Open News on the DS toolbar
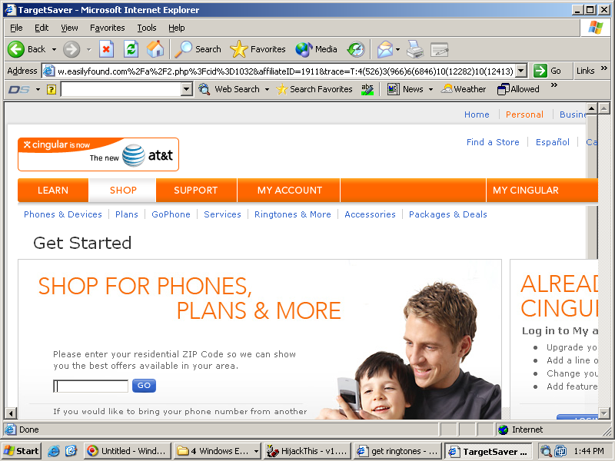This screenshot has width=615, height=461. 406,89
